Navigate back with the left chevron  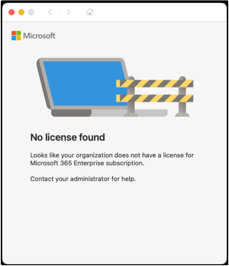pyautogui.click(x=50, y=12)
